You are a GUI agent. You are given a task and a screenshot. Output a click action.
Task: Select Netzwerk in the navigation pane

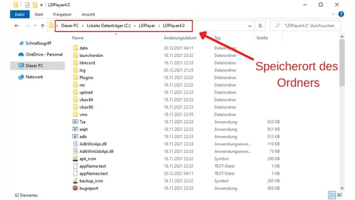(x=34, y=77)
